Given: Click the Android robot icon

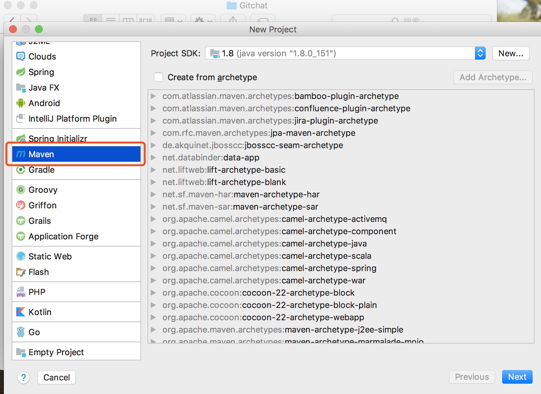Looking at the screenshot, I should click(21, 103).
